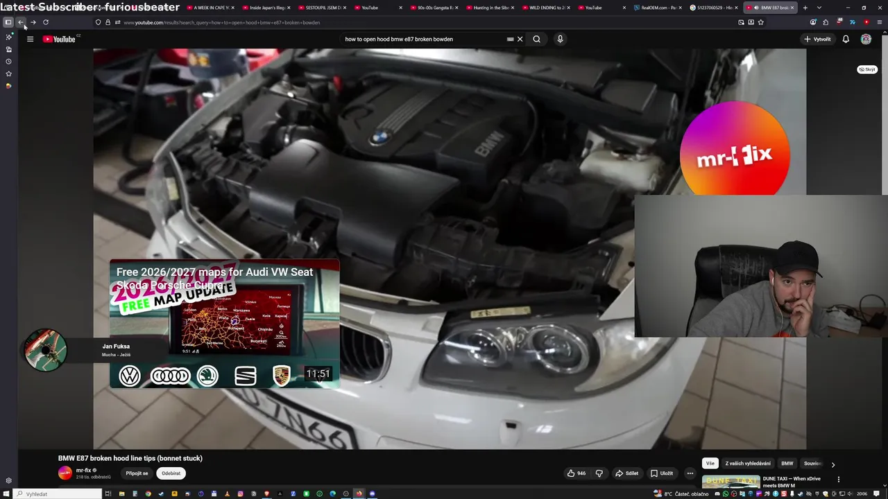
Task: Bookmark this page with the star
Action: point(761,22)
